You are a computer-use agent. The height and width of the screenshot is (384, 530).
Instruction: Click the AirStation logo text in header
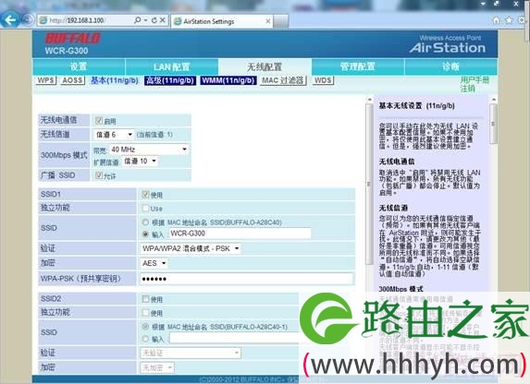(x=448, y=48)
